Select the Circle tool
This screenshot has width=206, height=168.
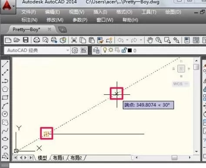click(x=5, y=114)
